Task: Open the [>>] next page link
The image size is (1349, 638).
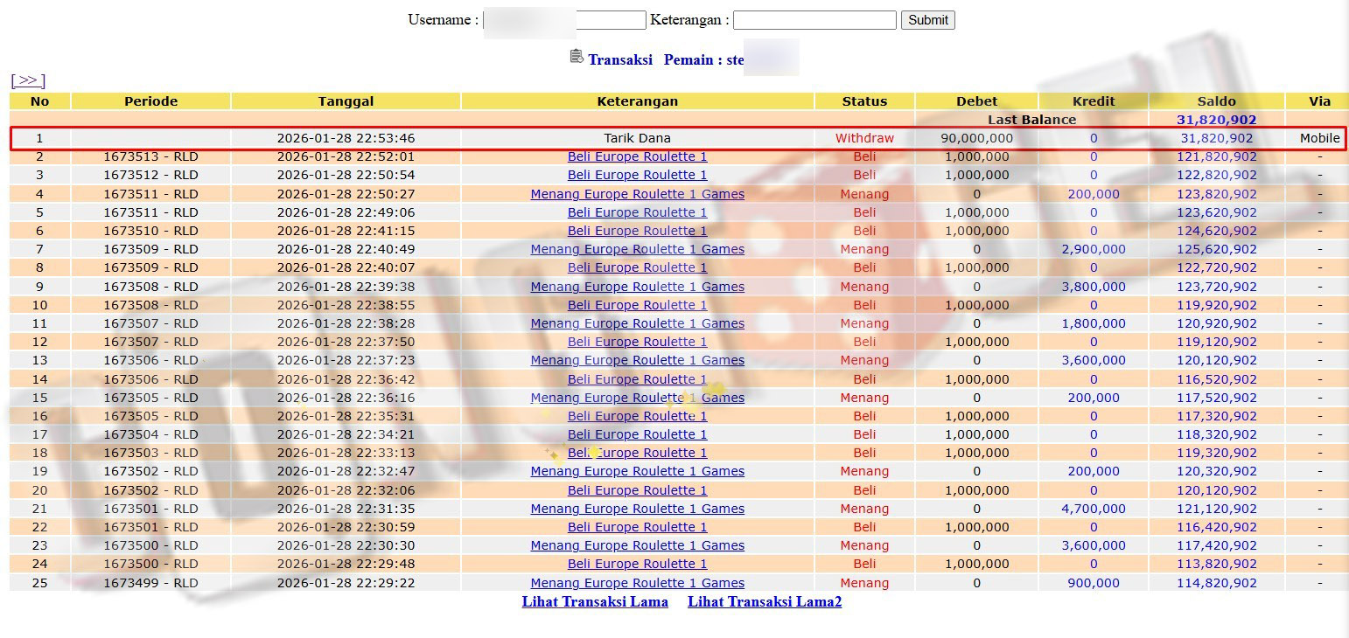Action: tap(28, 80)
